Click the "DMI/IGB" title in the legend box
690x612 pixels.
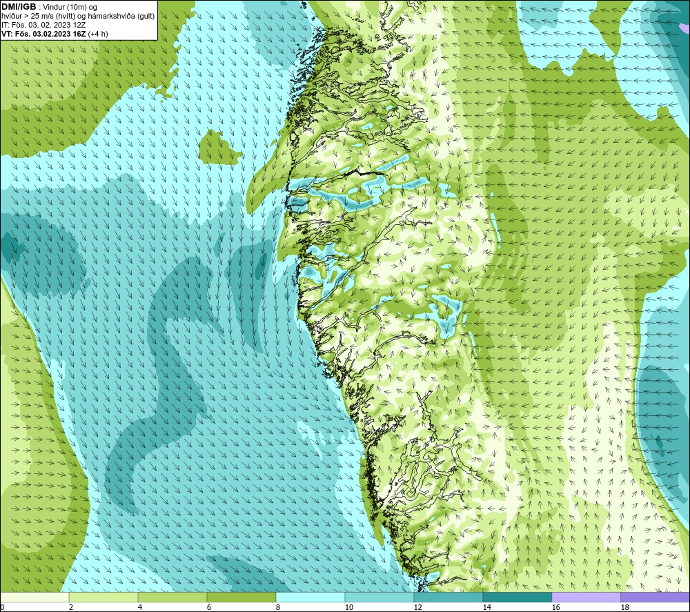[x=19, y=7]
